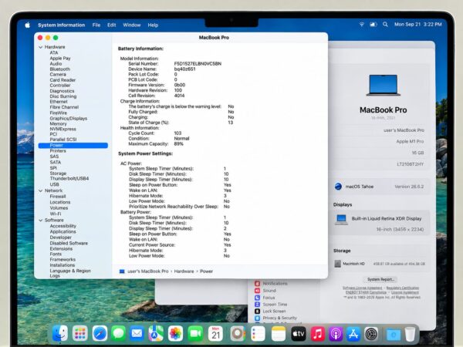Click Macintosh HD drive icon in About window
463x347 pixels.
pyautogui.click(x=337, y=264)
